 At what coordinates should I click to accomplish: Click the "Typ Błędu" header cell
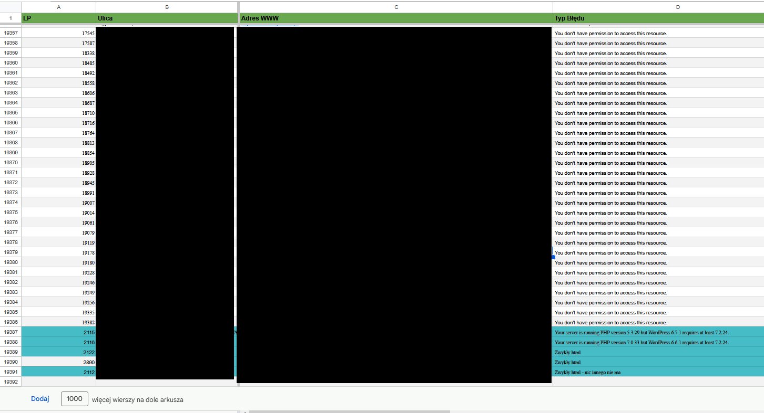(x=657, y=18)
